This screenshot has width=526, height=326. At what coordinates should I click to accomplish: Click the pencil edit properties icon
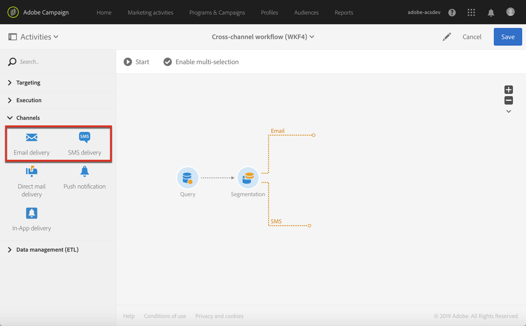447,37
